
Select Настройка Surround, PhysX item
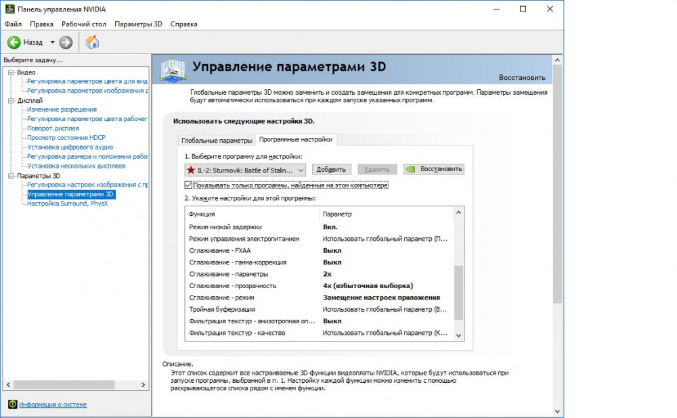pyautogui.click(x=67, y=204)
